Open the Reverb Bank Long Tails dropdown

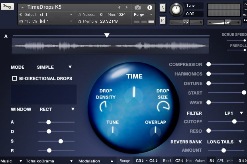[224, 142]
